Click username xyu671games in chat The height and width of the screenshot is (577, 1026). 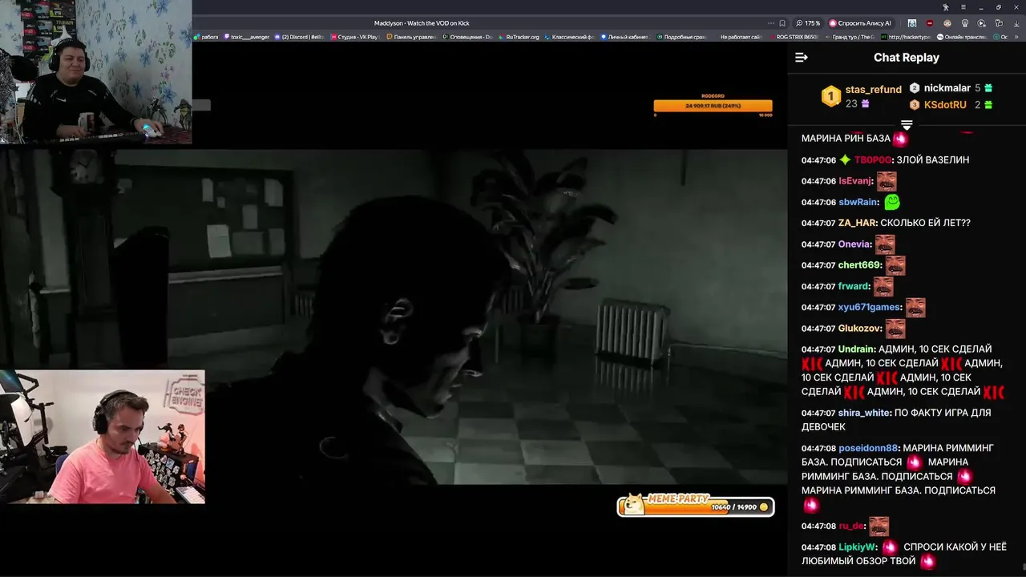pos(870,308)
